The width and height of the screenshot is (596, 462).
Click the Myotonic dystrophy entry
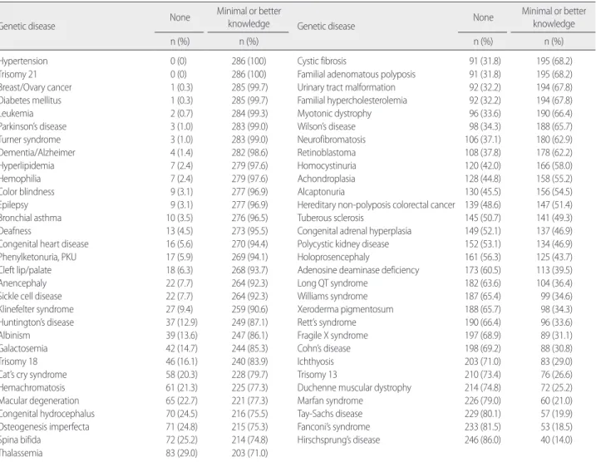click(x=334, y=113)
